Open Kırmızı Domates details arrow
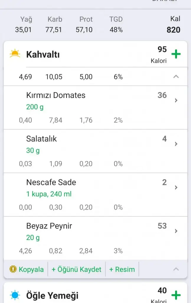This screenshot has width=191, height=303. pos(176,100)
